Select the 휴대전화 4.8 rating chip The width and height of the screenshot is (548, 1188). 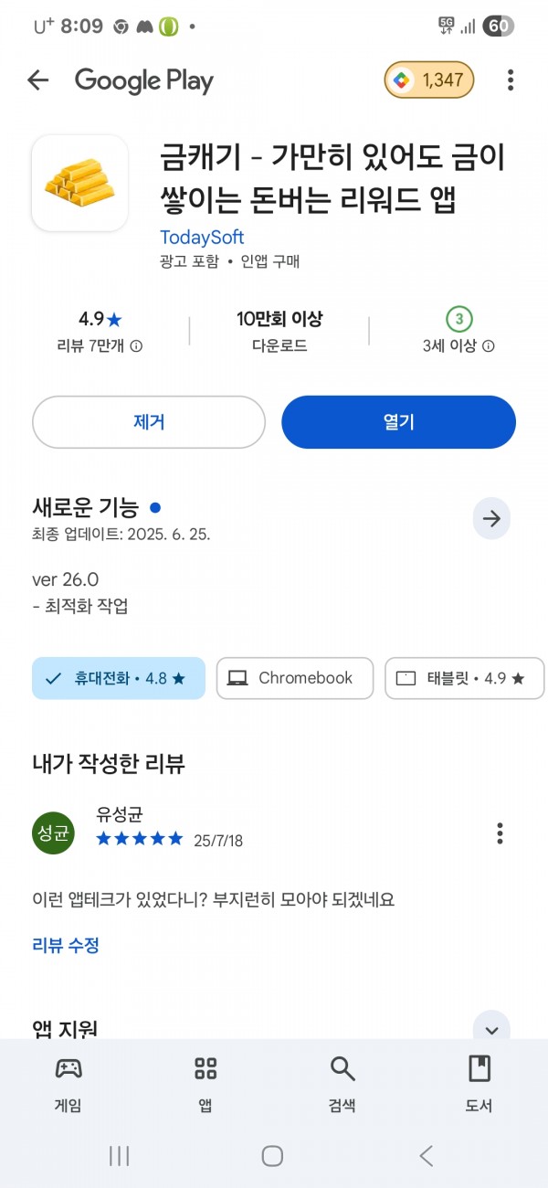tap(119, 678)
